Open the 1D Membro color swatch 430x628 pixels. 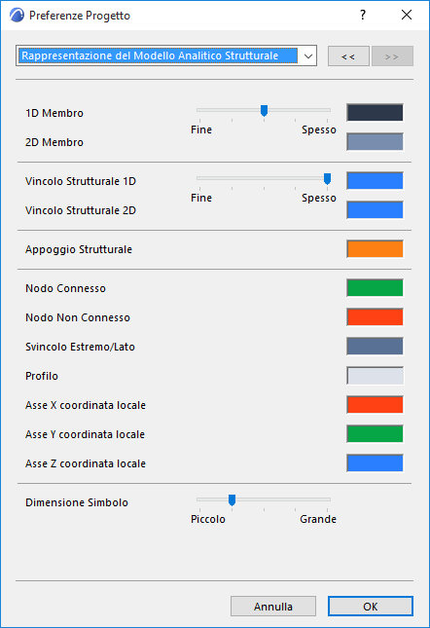375,113
